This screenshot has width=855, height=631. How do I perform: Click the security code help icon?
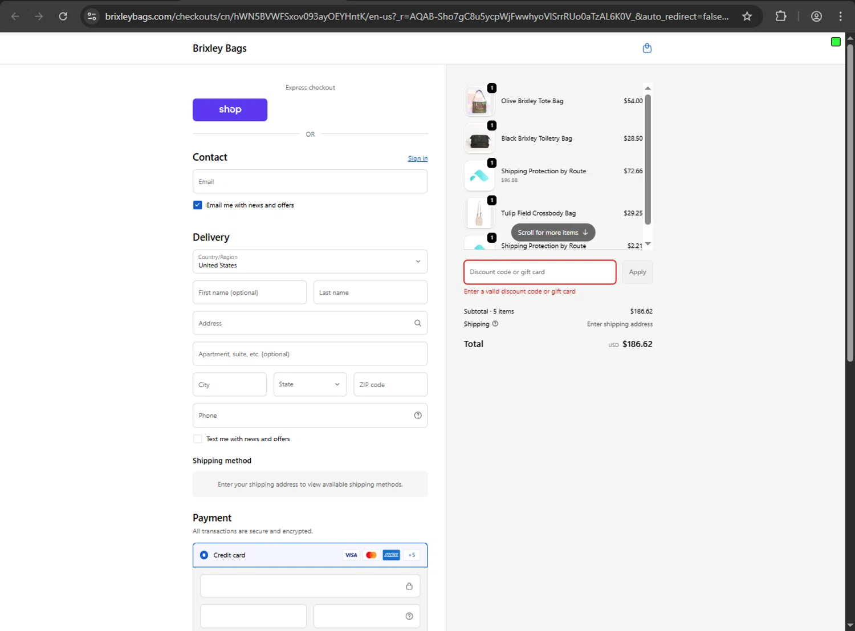409,616
